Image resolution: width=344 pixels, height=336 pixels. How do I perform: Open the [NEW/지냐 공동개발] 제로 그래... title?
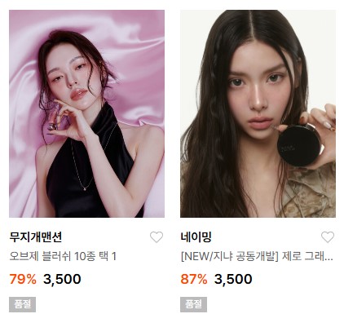click(x=257, y=256)
